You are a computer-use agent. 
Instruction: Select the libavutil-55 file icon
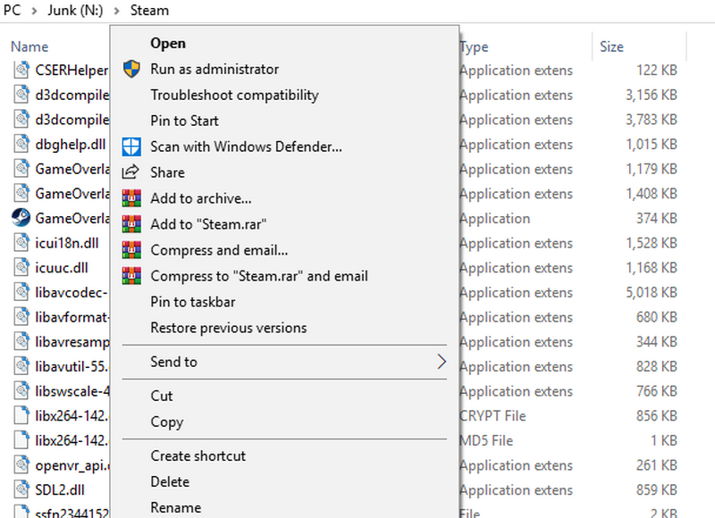[21, 366]
